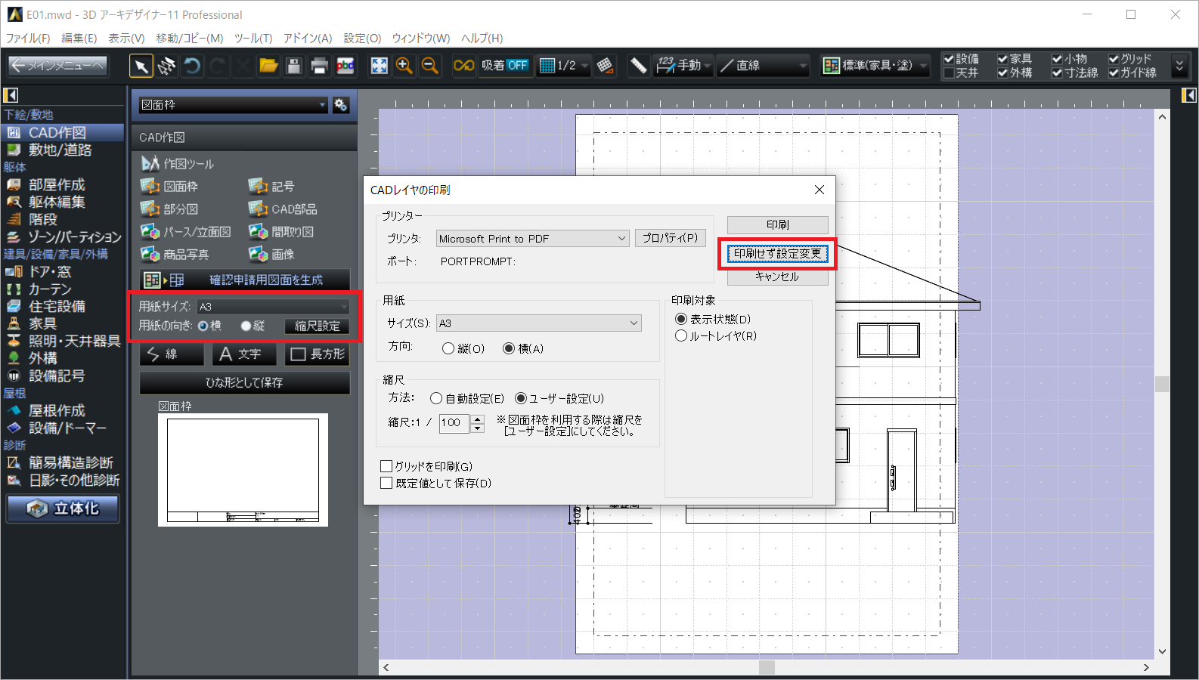This screenshot has width=1199, height=680.
Task: Open the paper サイズ dropdown in dialog
Action: point(634,323)
